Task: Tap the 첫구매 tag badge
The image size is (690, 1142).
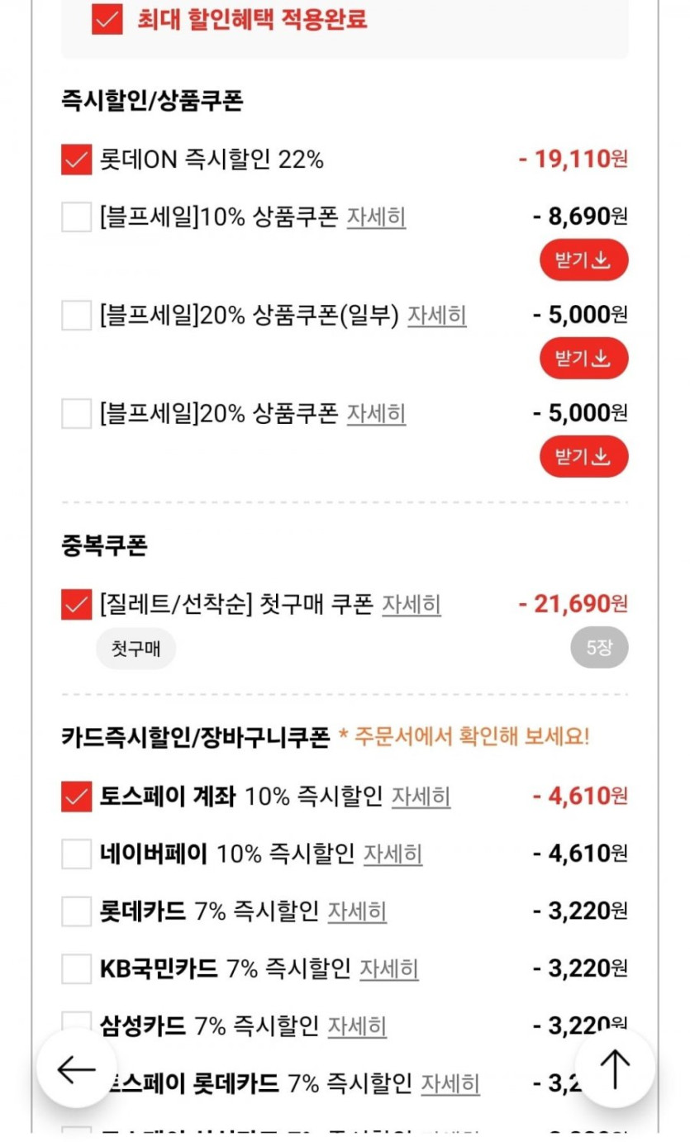Action: [x=136, y=649]
